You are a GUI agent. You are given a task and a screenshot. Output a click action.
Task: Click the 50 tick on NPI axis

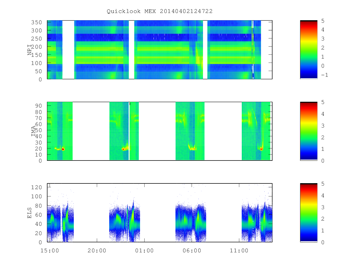pyautogui.click(x=39, y=71)
